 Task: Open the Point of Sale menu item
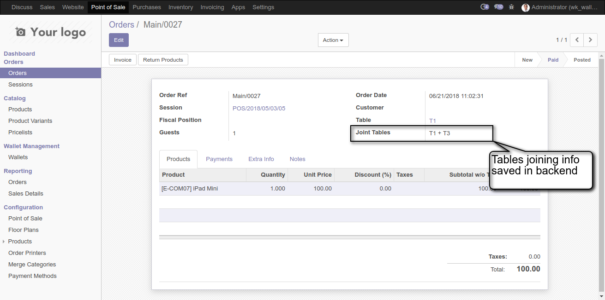pyautogui.click(x=108, y=7)
